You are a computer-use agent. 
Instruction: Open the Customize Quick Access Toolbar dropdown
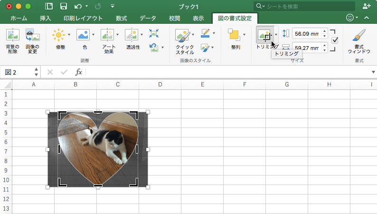coord(113,6)
